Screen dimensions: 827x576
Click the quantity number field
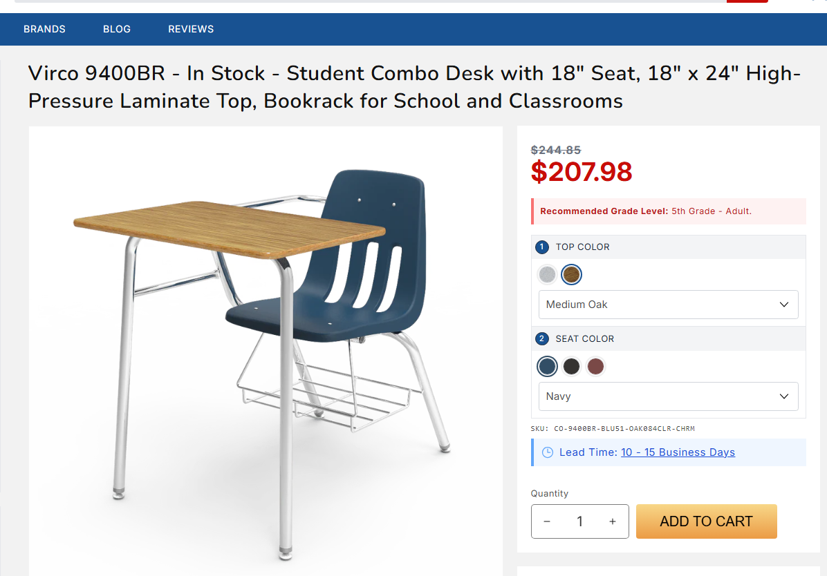pos(579,521)
